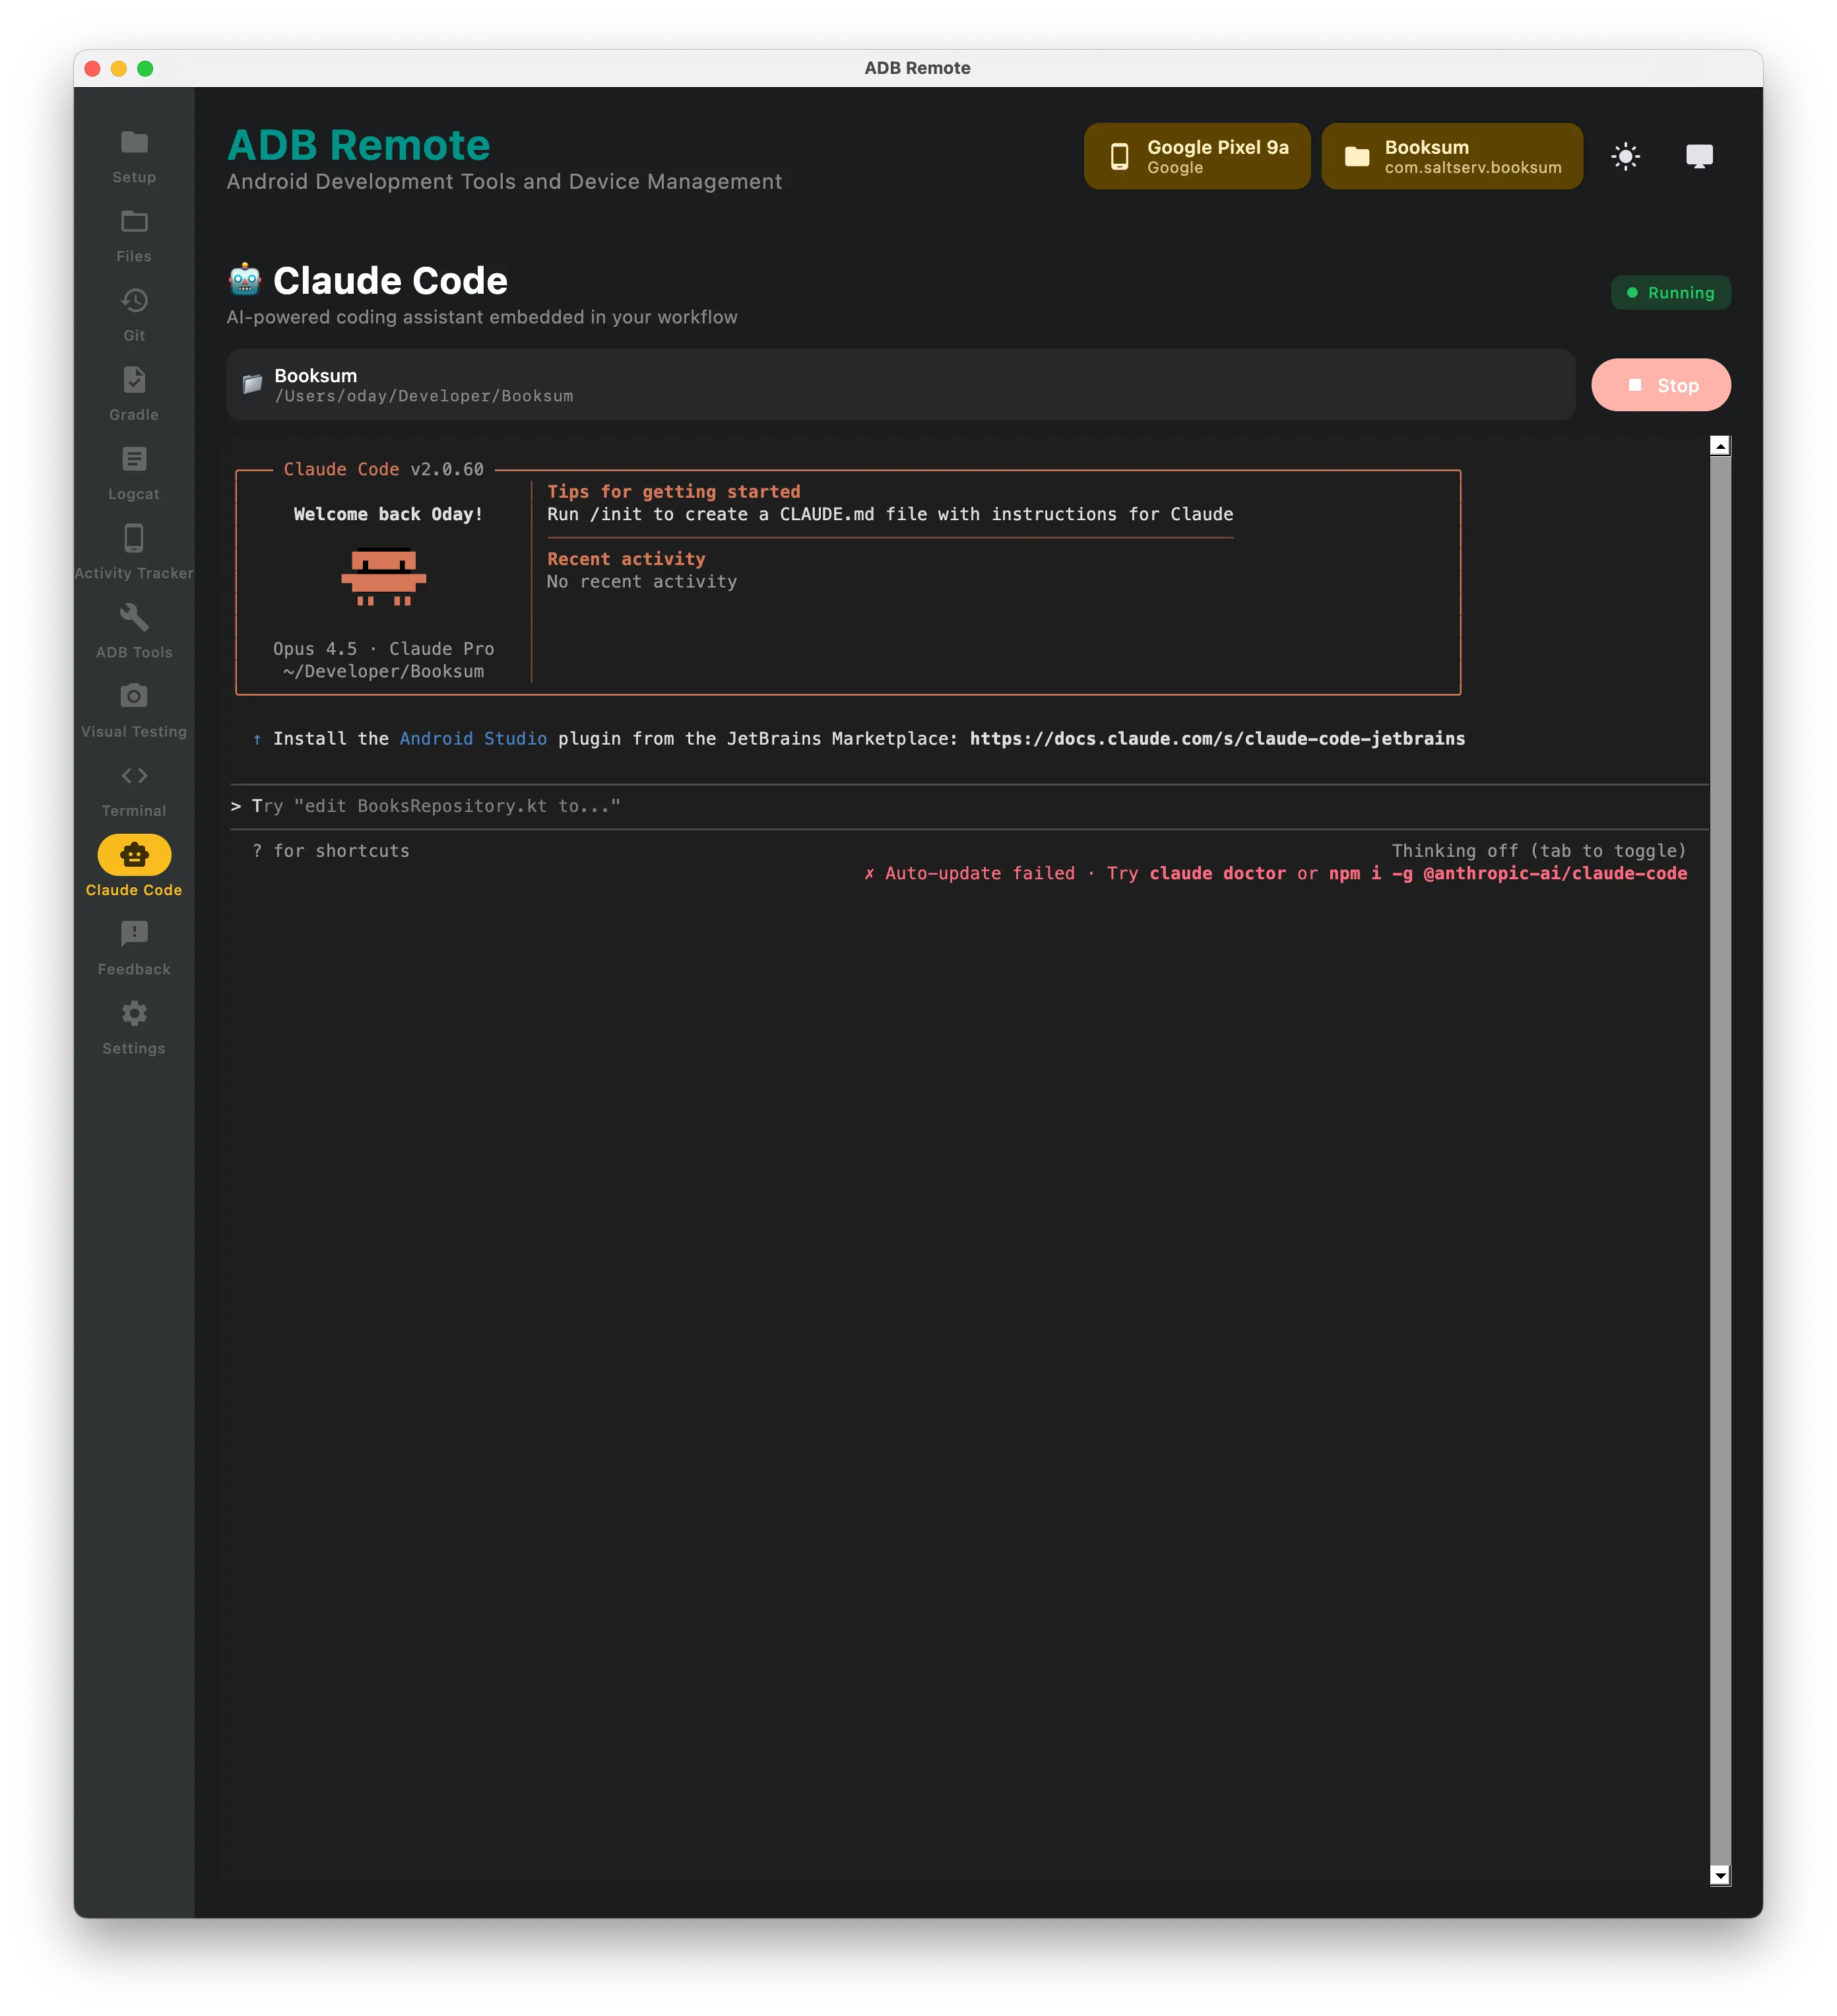This screenshot has width=1837, height=2016.
Task: Switch to the Terminal panel
Action: pos(133,788)
